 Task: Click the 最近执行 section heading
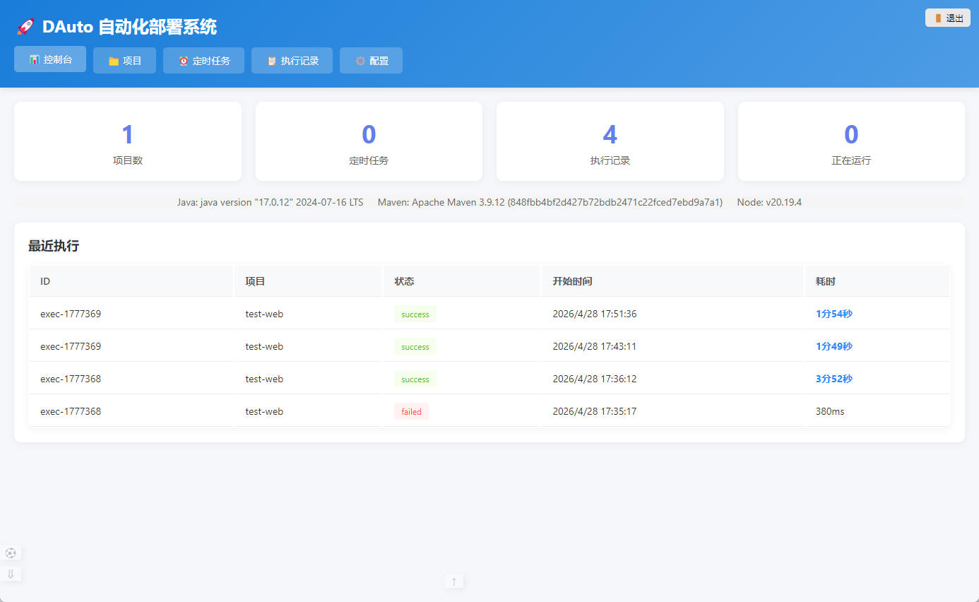click(54, 246)
